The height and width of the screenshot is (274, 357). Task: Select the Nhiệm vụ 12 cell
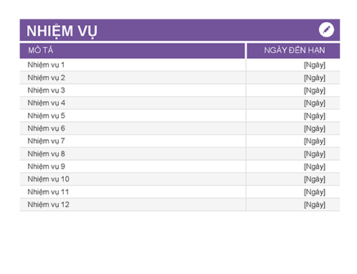(133, 204)
